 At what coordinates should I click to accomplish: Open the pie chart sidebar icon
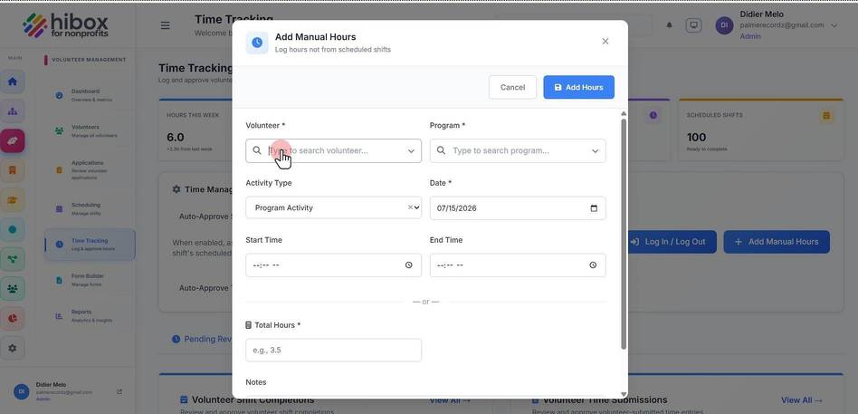point(13,318)
